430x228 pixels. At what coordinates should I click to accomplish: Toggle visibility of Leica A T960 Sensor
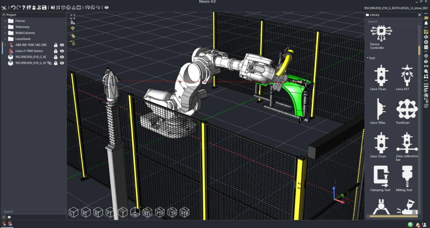tap(62, 51)
